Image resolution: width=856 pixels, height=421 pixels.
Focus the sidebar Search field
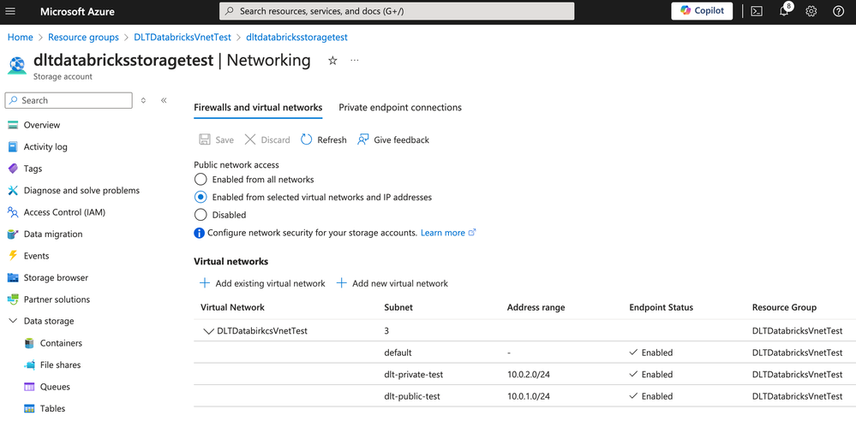(x=69, y=100)
